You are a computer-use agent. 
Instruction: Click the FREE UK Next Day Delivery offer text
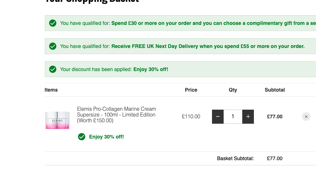(x=208, y=46)
